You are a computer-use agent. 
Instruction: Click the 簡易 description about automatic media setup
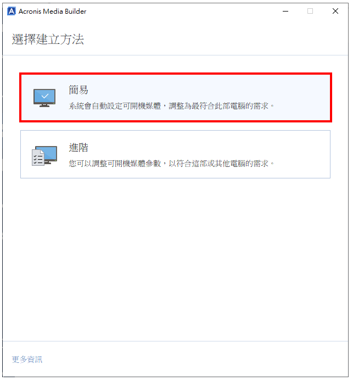(x=171, y=106)
